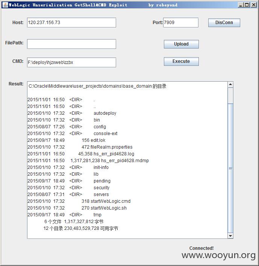Click the hs_err_pid4628.log entry
The image size is (259, 266).
[81, 154]
